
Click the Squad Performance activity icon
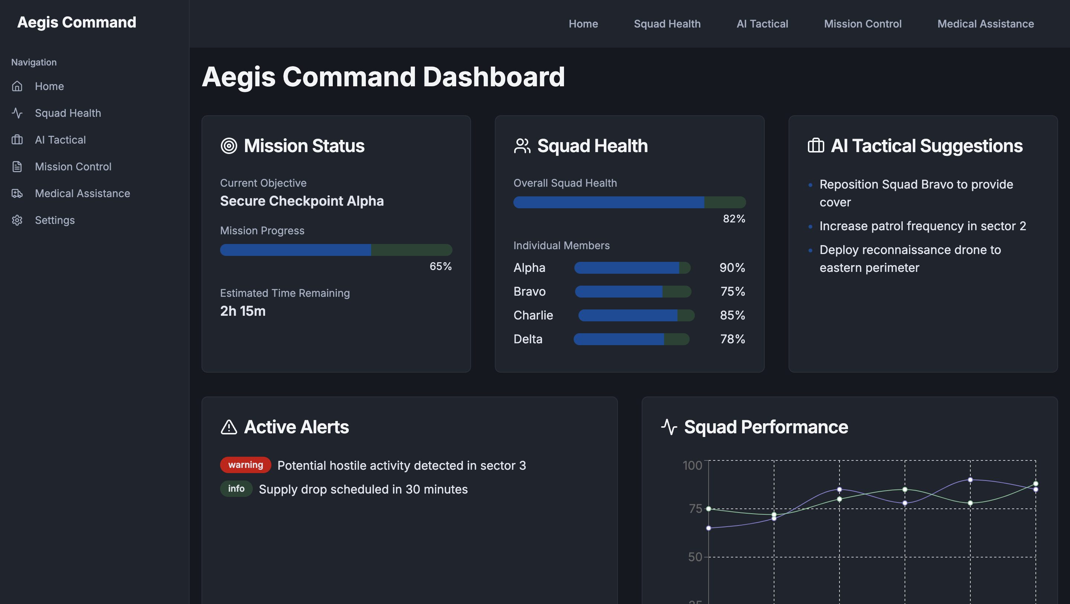pos(669,427)
